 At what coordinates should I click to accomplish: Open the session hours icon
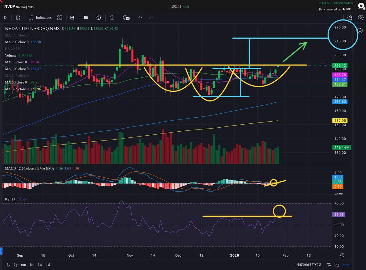126,18
